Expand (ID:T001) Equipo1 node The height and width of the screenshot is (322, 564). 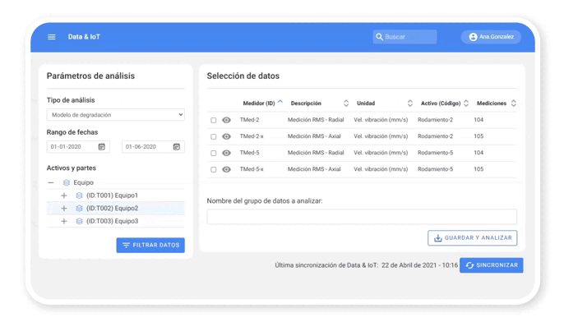pyautogui.click(x=64, y=195)
